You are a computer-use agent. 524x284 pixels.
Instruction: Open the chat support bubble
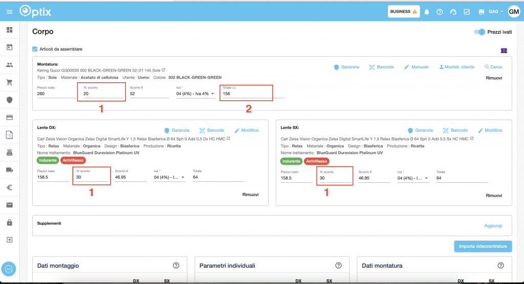[9, 269]
